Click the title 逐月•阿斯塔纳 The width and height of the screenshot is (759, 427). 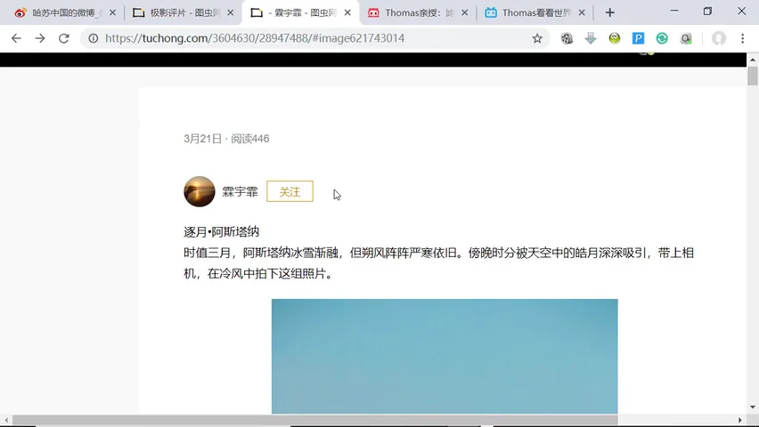click(221, 231)
